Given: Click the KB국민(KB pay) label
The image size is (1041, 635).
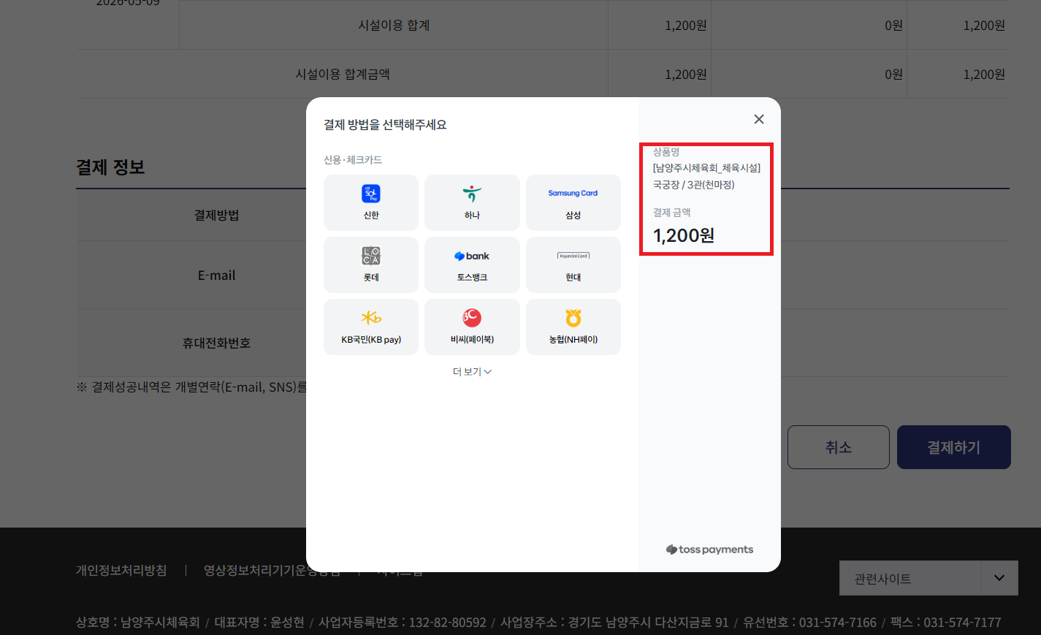Looking at the screenshot, I should point(371,340).
